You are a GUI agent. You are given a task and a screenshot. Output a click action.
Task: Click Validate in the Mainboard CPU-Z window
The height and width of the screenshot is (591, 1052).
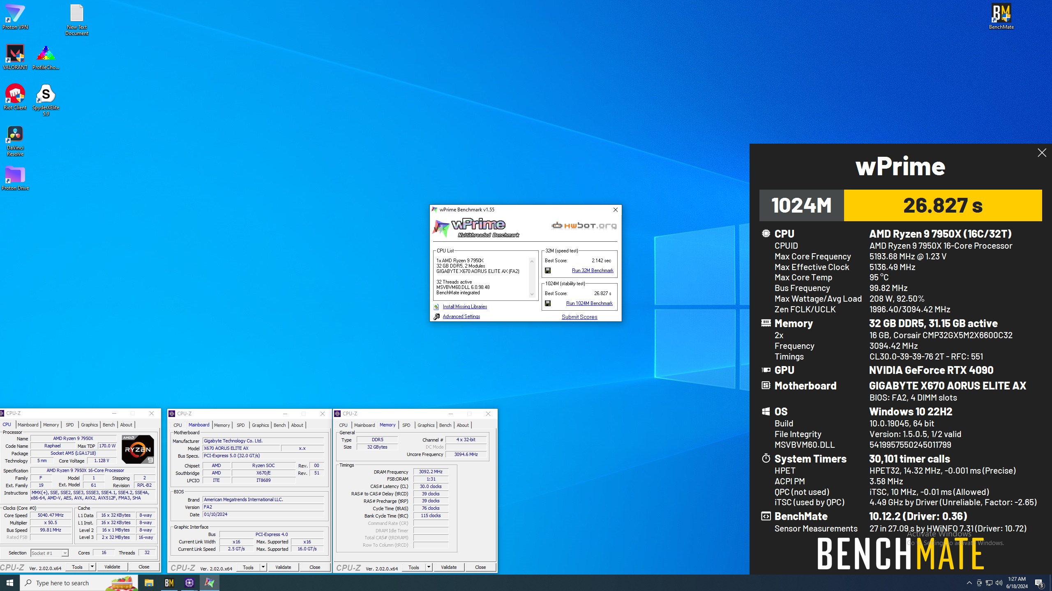[283, 567]
